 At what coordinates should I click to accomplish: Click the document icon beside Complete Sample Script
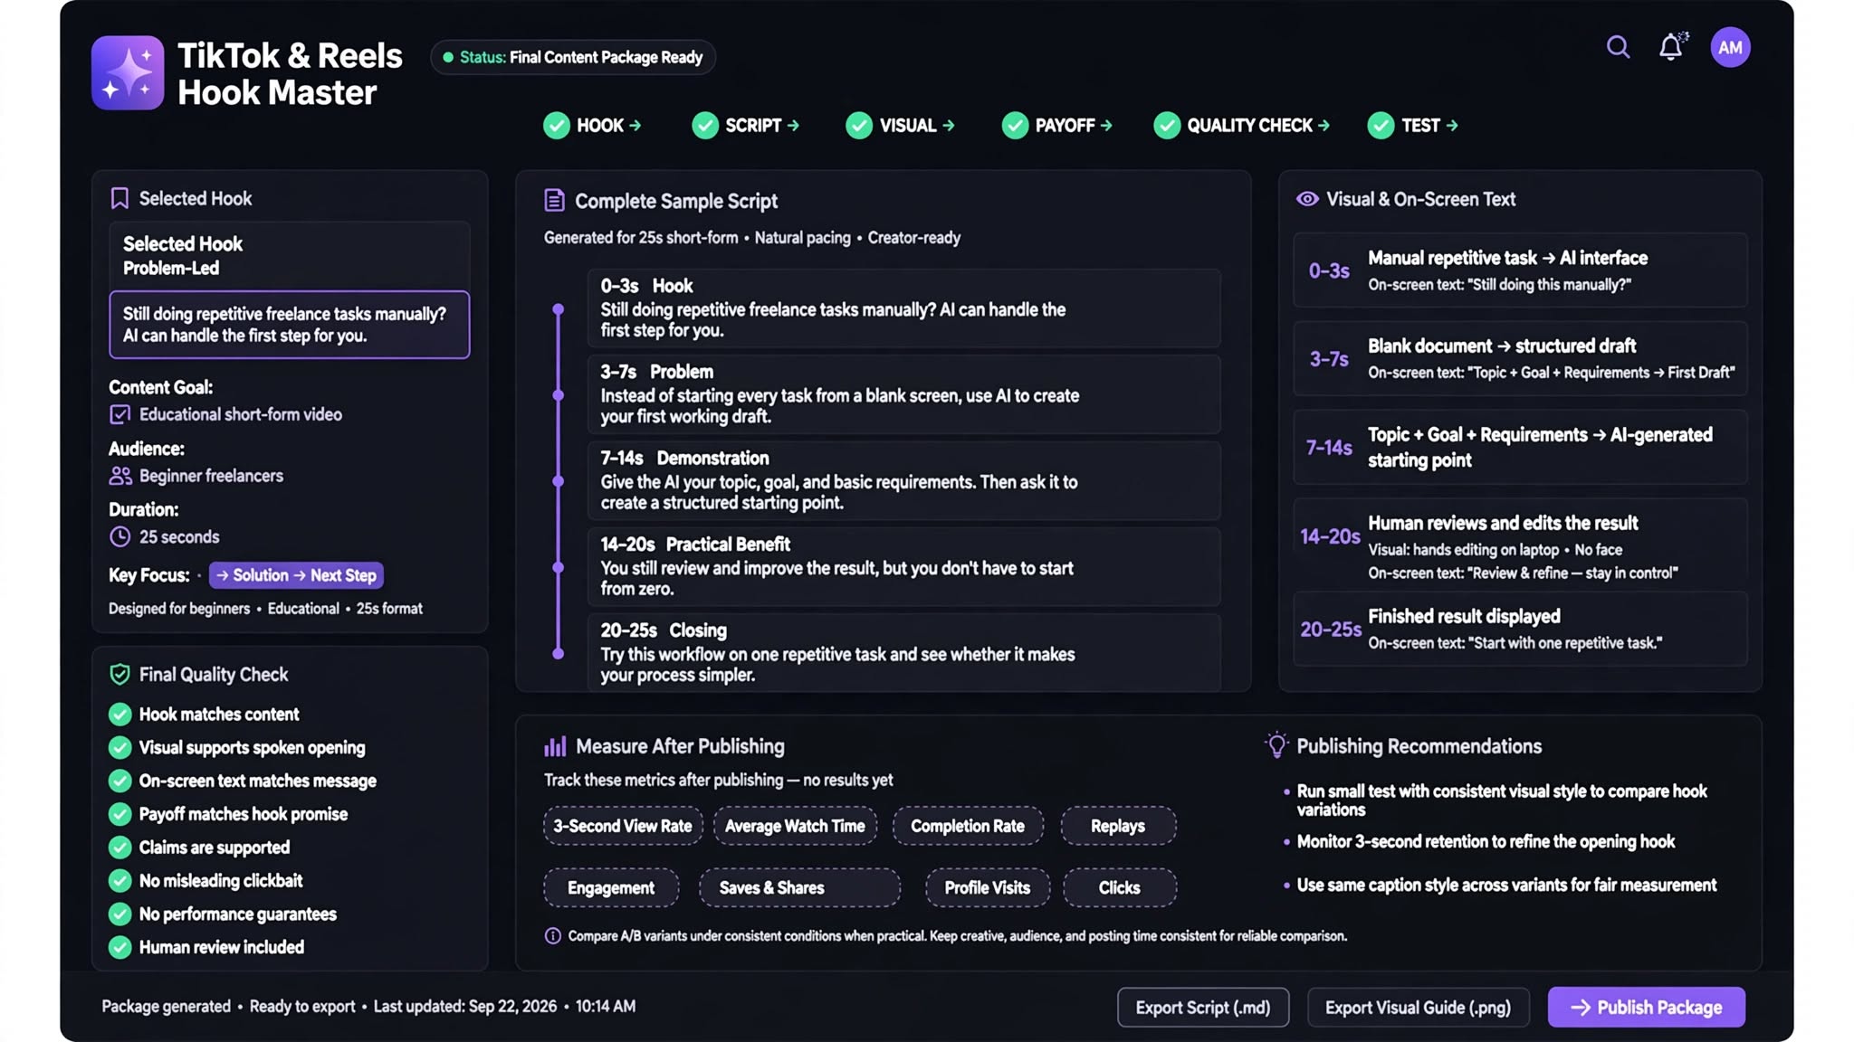(x=554, y=201)
